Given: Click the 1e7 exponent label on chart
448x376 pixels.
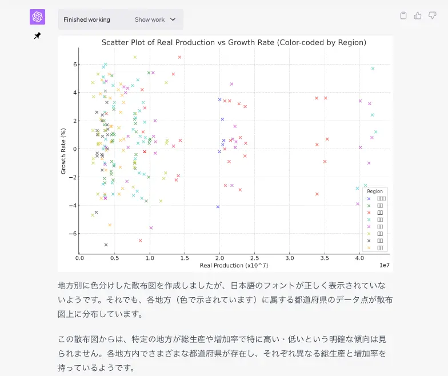Looking at the screenshot, I should 383,265.
